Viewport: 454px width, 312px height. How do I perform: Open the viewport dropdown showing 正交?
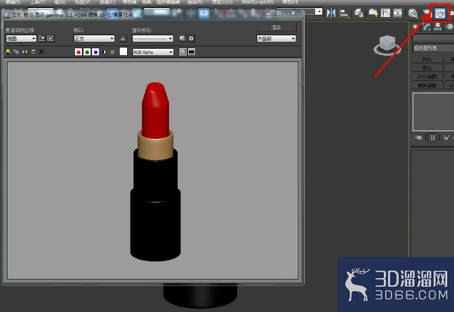[94, 38]
